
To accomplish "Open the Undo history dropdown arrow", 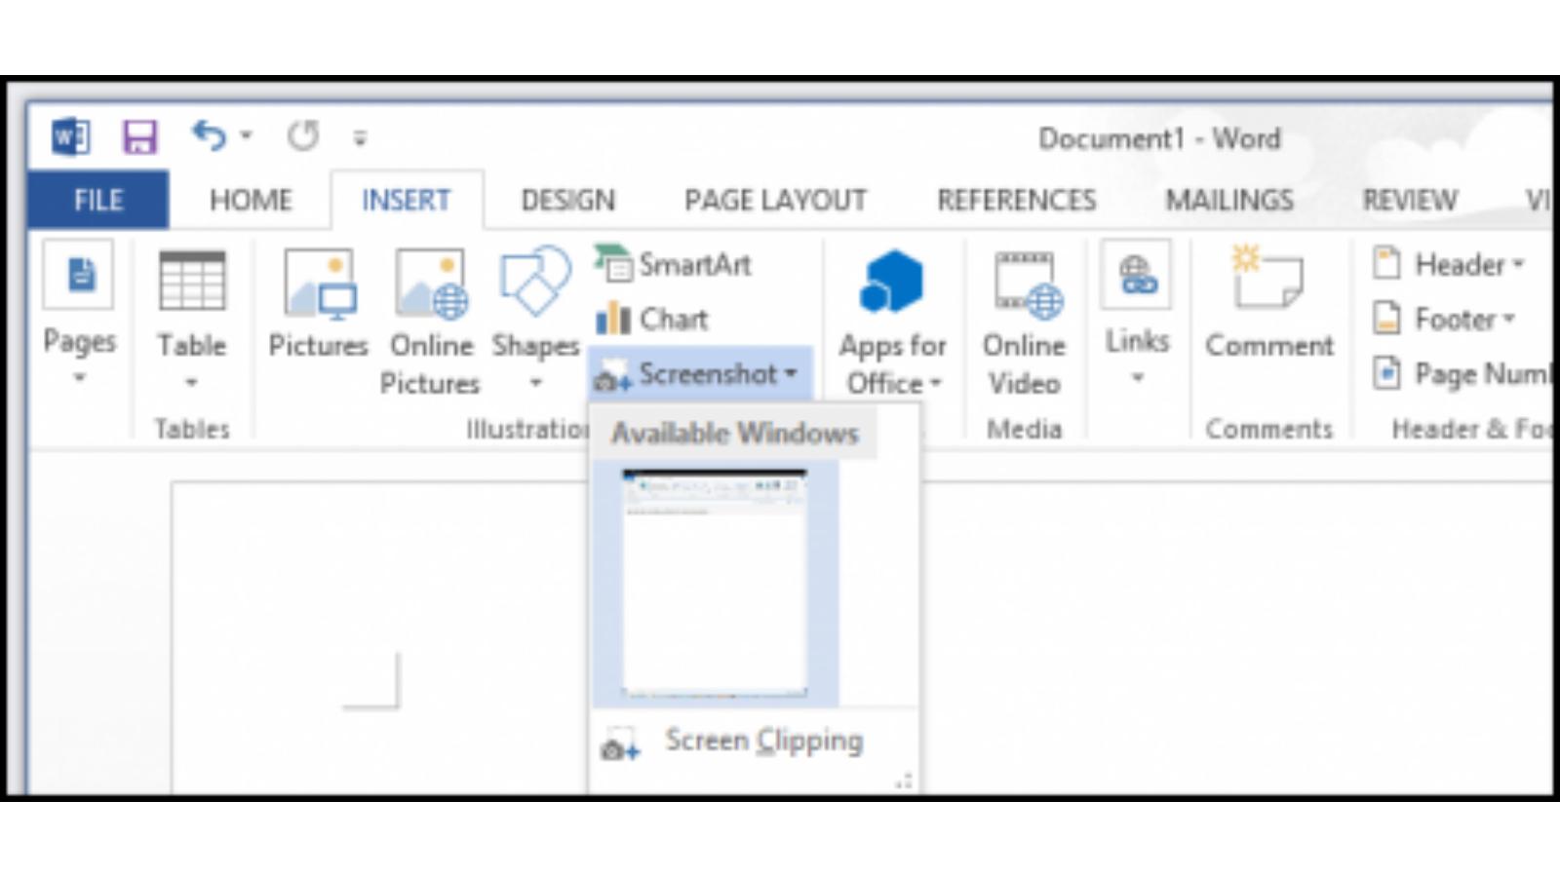I will coord(247,135).
